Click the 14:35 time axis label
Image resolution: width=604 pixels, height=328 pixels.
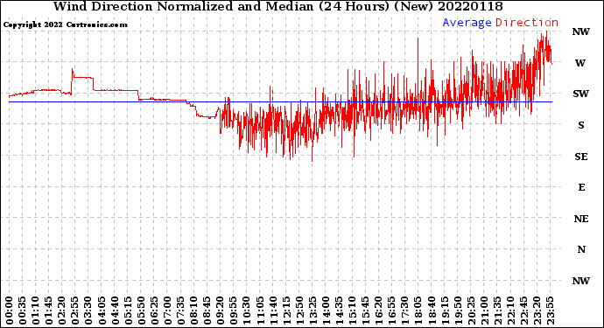click(x=339, y=311)
